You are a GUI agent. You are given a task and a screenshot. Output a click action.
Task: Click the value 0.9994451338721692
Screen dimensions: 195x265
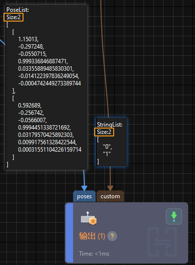45,128
